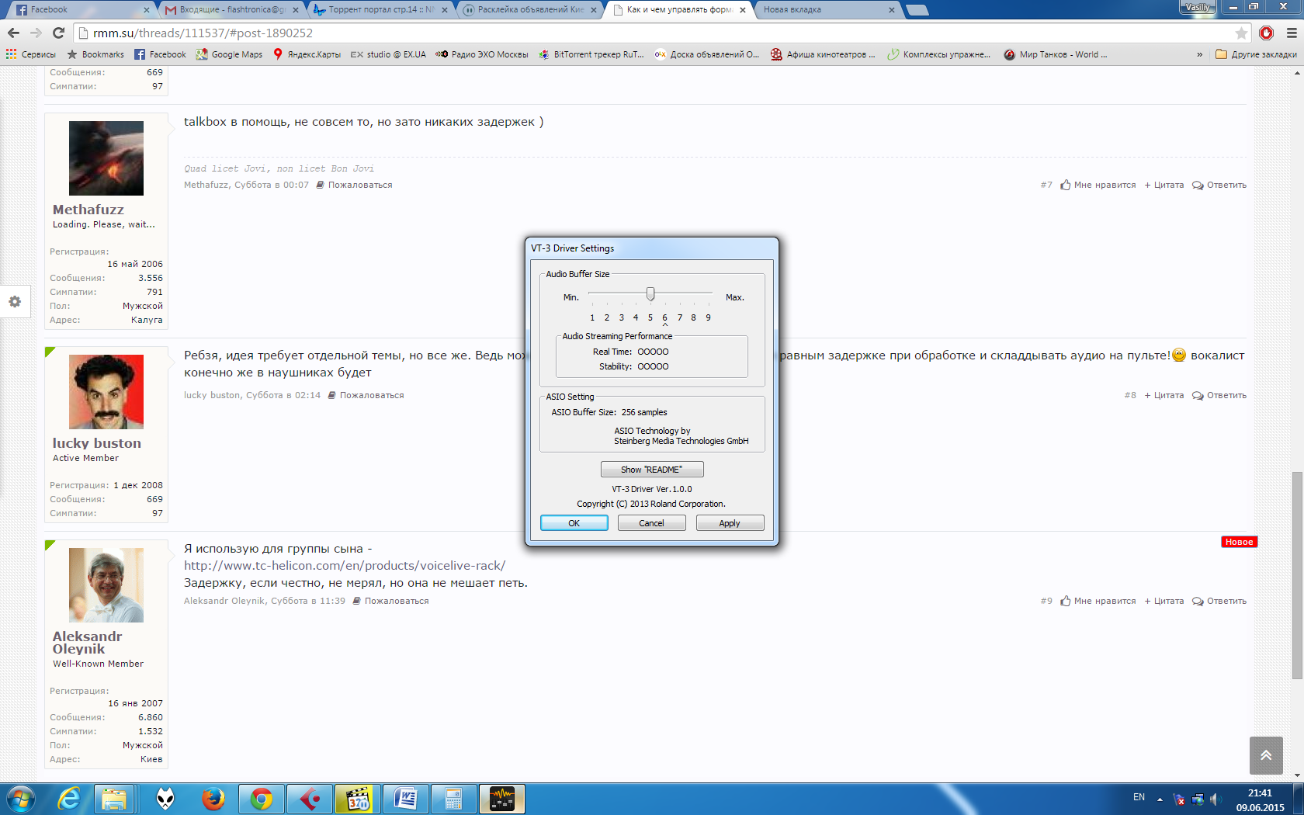This screenshot has height=815, width=1304.
Task: Click the scroll-to-top double-chevron button
Action: pyautogui.click(x=1266, y=755)
